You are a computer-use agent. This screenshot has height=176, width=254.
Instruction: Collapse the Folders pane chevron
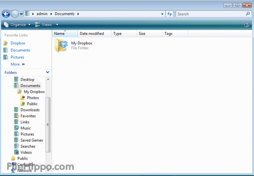47,72
